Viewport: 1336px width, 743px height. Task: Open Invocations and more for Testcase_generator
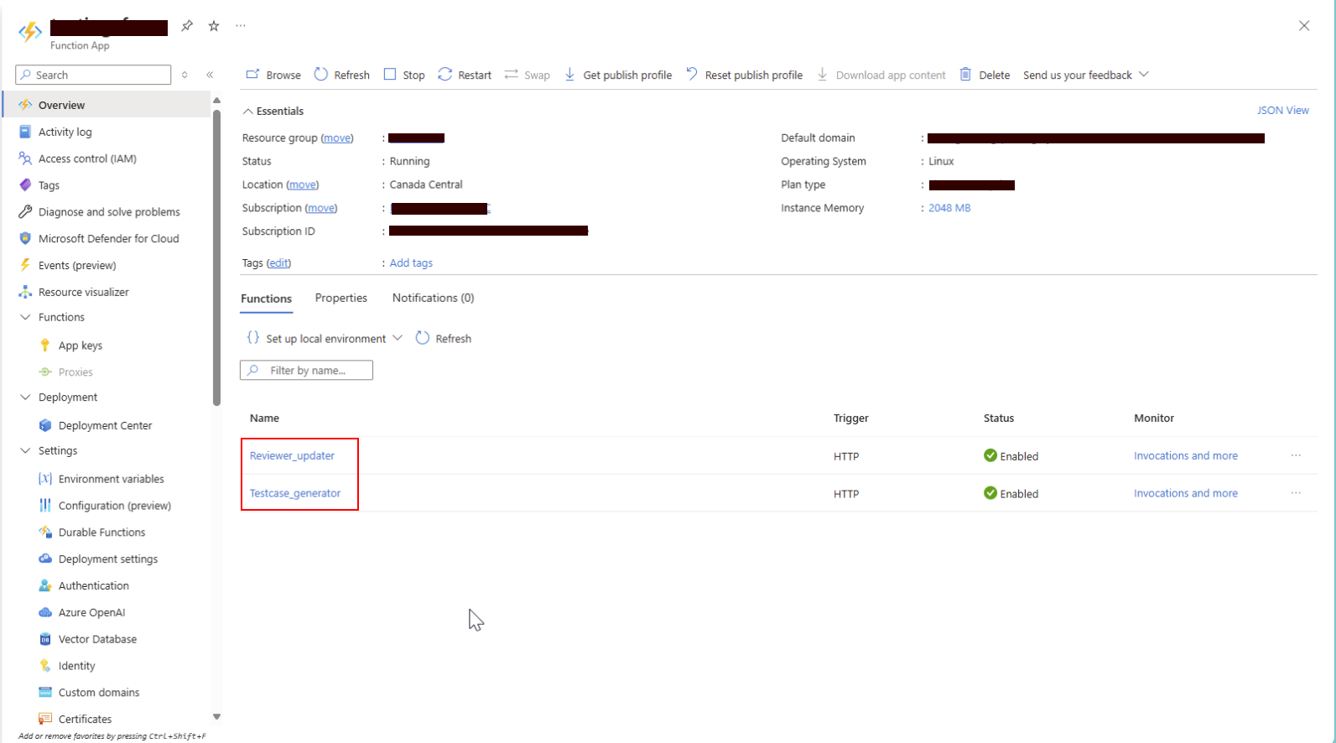(1186, 493)
